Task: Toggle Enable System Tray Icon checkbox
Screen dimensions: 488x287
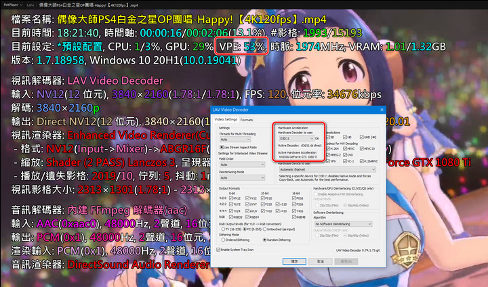Action: pyautogui.click(x=218, y=250)
